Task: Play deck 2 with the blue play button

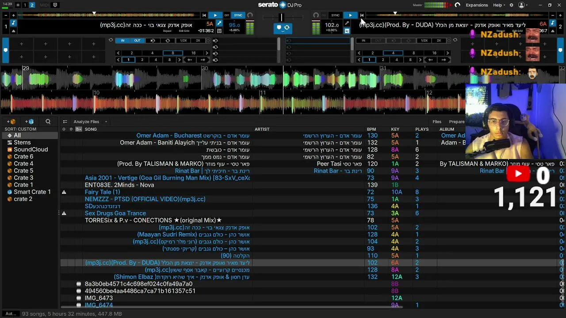Action: click(x=350, y=15)
